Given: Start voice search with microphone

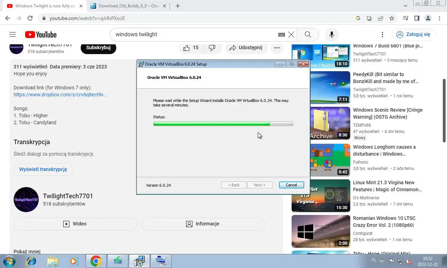Looking at the screenshot, I should (331, 35).
